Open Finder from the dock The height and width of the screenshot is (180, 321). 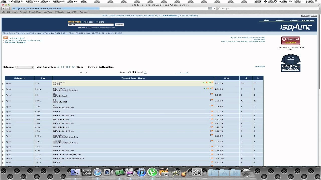point(75,172)
